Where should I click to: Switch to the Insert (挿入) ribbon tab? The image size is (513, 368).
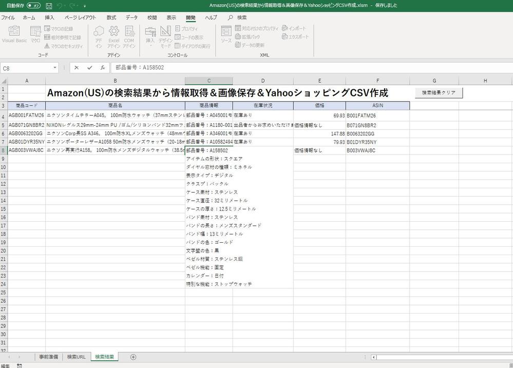(49, 17)
